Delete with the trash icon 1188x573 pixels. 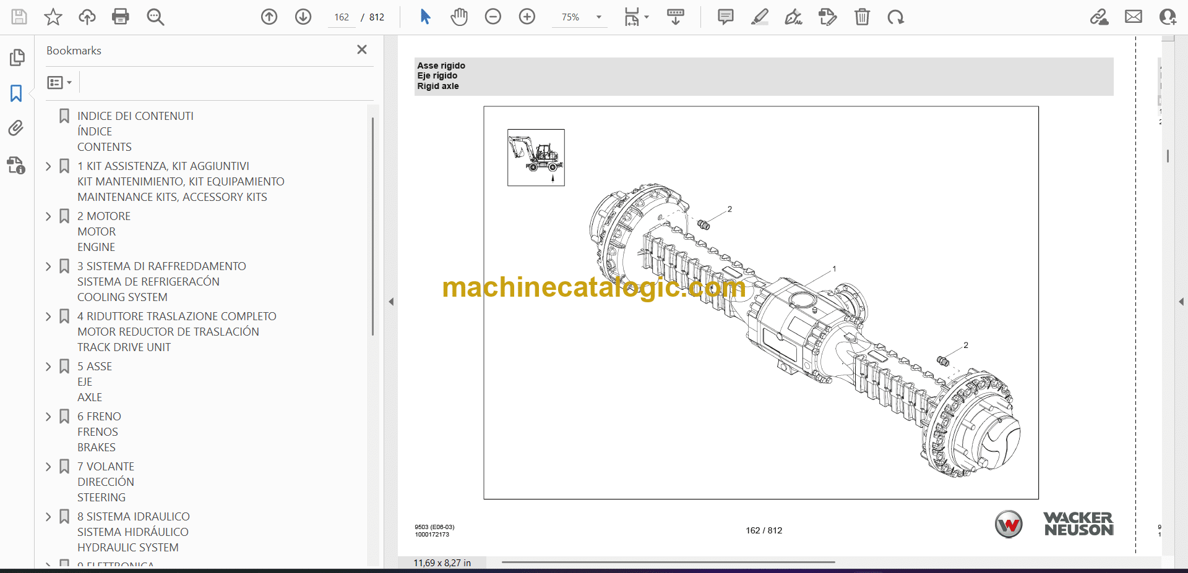point(862,17)
